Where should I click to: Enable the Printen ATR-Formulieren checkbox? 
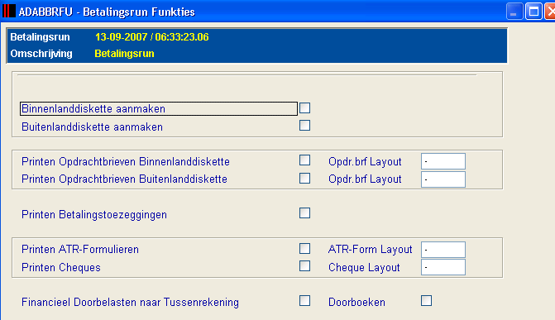304,249
